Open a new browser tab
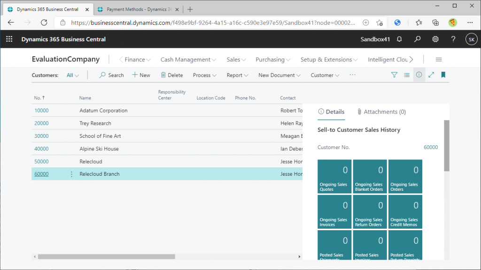Image resolution: width=481 pixels, height=270 pixels. tap(190, 9)
